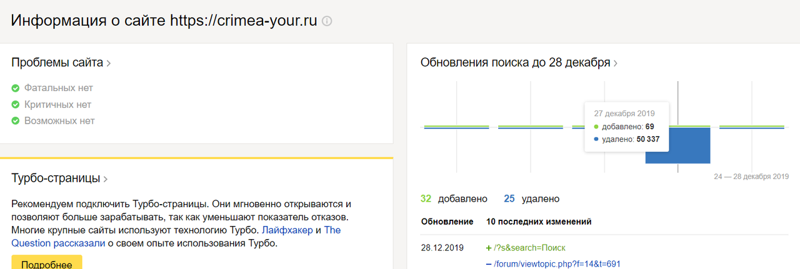
Task: Click the yellow Подробнее button
Action: 47,263
